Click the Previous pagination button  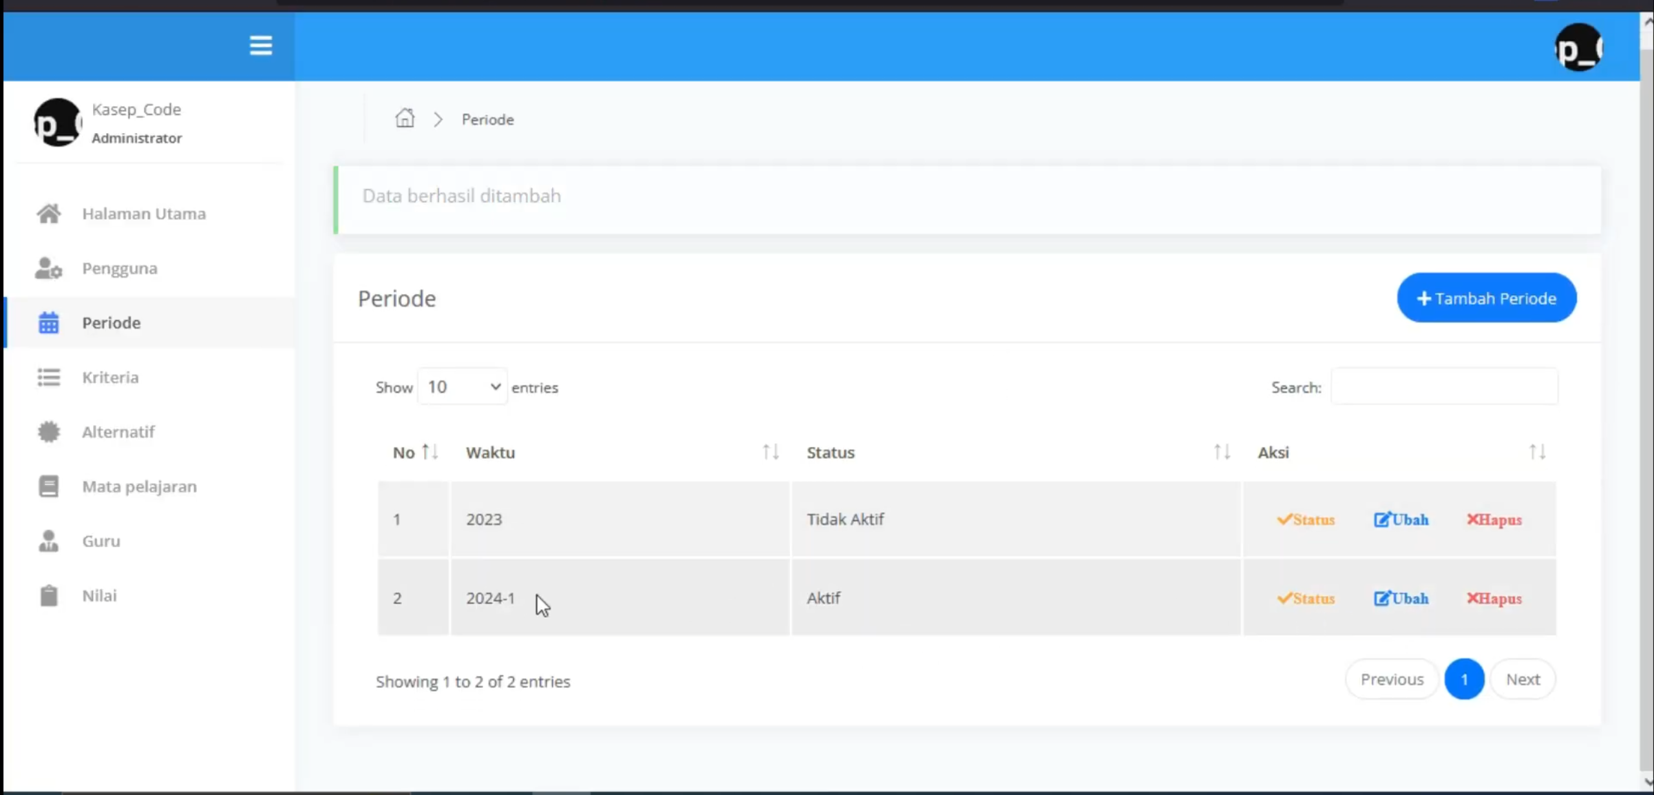pyautogui.click(x=1392, y=679)
